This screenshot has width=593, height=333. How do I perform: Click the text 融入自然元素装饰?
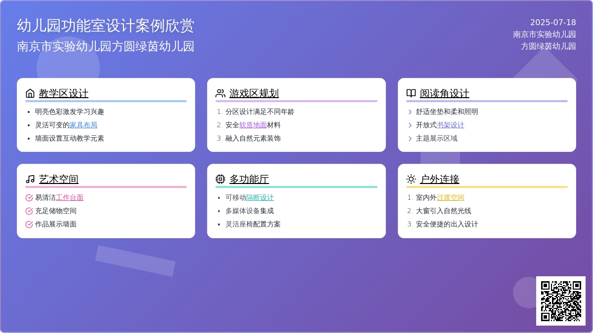(253, 138)
